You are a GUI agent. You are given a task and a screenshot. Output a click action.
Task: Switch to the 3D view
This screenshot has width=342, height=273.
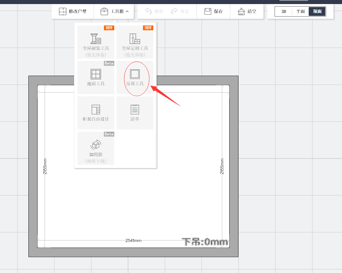click(283, 11)
